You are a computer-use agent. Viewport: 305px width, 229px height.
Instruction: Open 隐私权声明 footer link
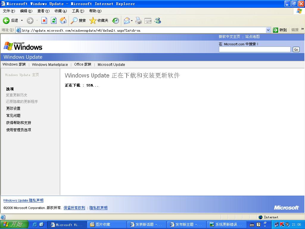(x=98, y=208)
